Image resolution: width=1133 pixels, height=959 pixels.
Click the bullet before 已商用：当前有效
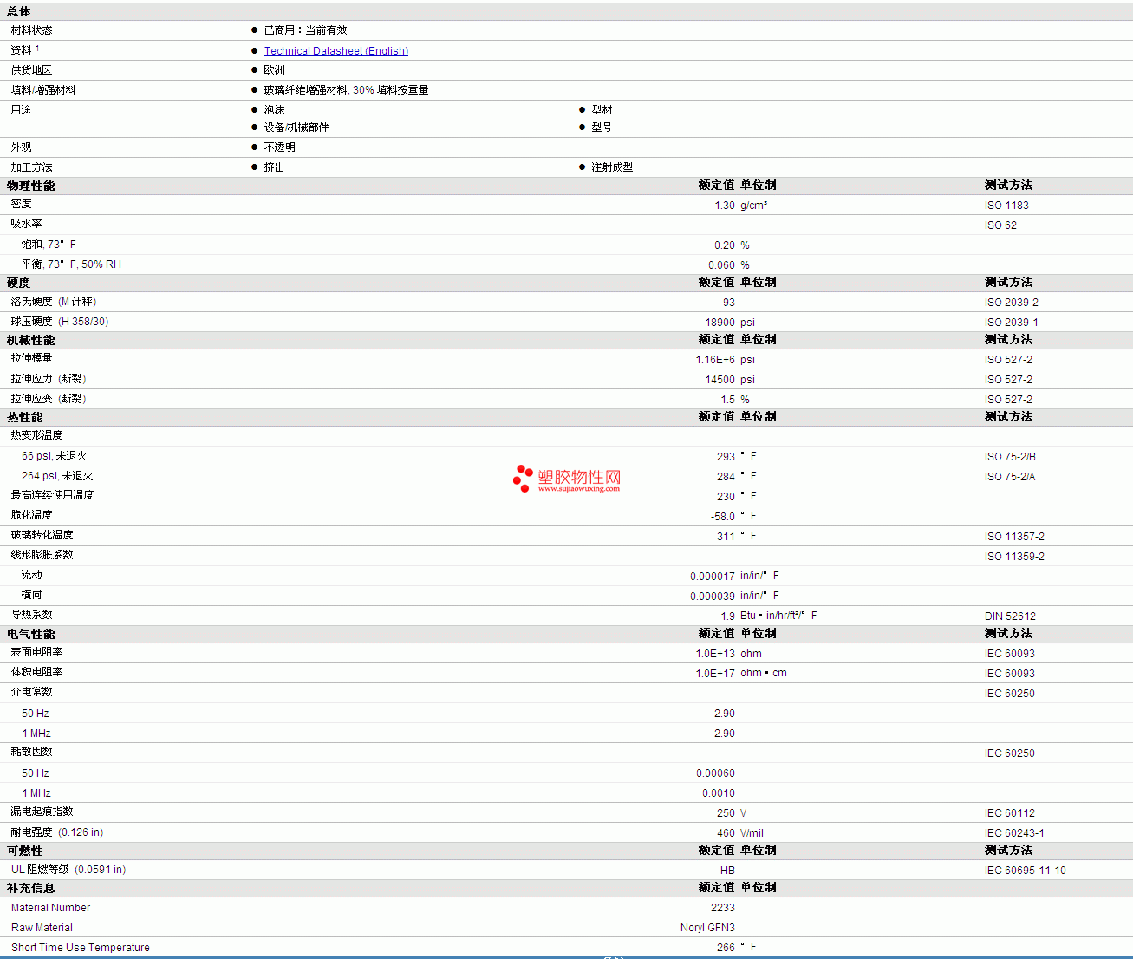pyautogui.click(x=254, y=30)
